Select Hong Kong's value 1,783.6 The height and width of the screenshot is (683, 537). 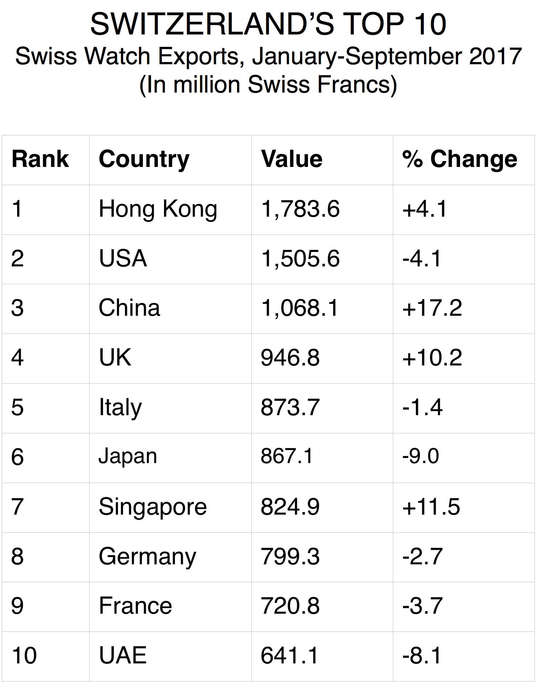300,209
